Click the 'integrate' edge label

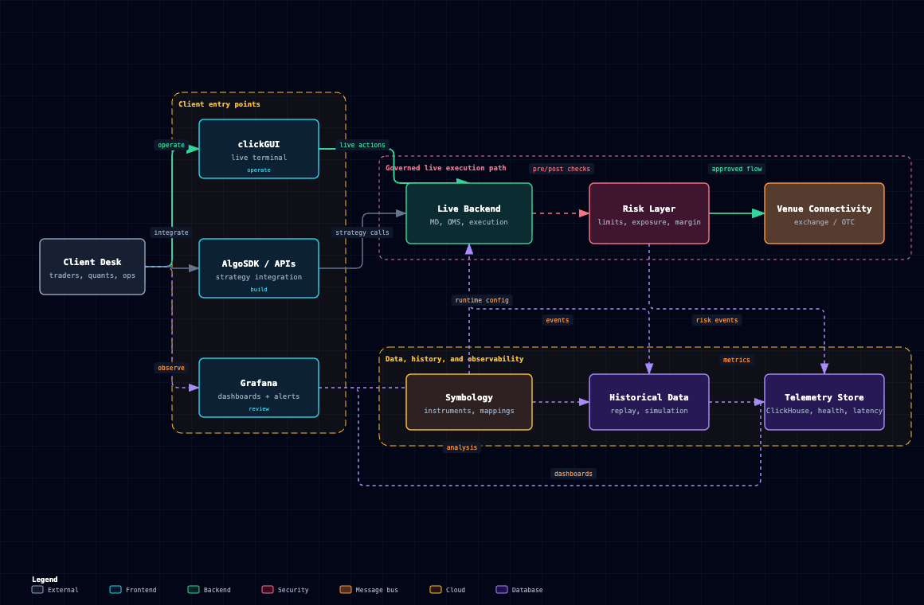tap(171, 232)
